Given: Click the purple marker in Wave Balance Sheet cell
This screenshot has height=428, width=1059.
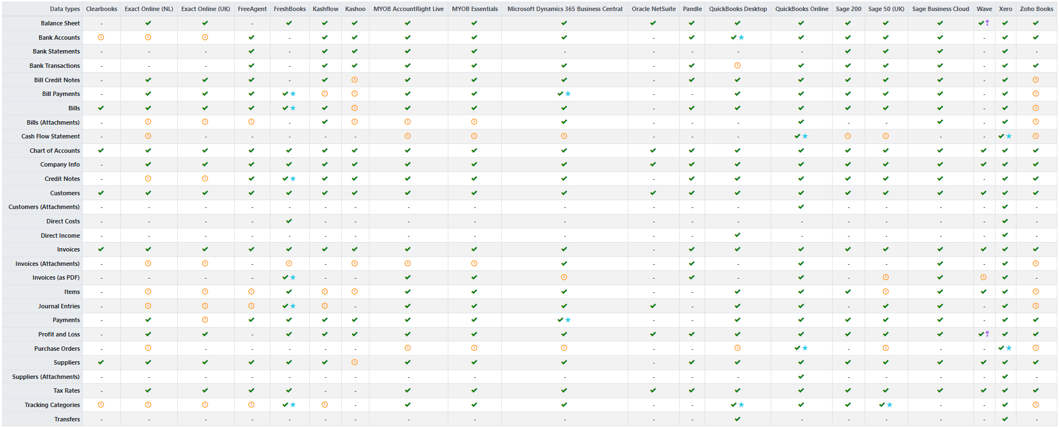Looking at the screenshot, I should point(987,23).
